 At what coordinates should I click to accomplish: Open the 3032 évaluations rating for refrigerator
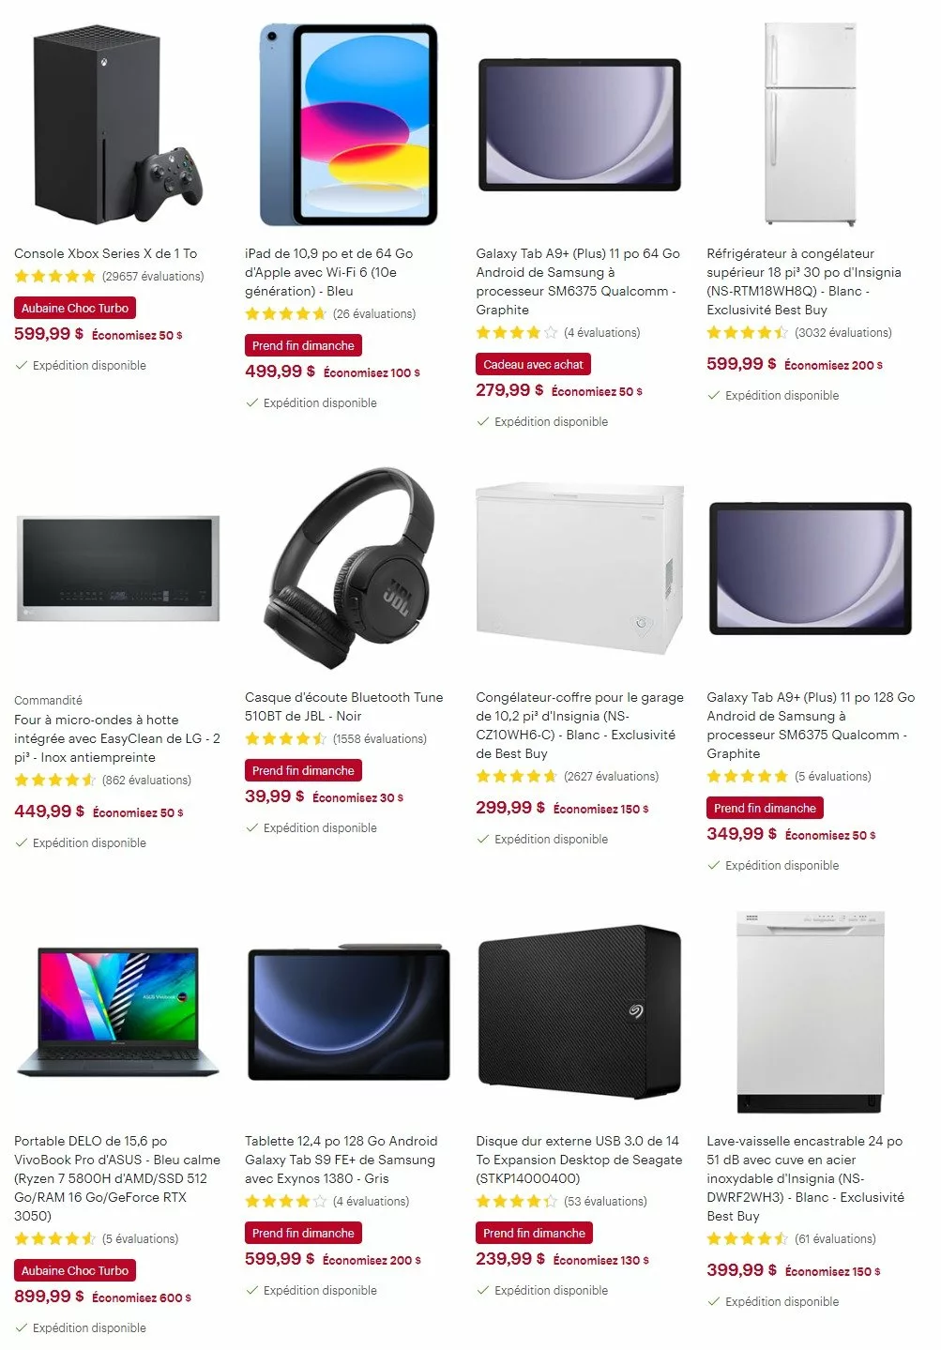pos(799,332)
